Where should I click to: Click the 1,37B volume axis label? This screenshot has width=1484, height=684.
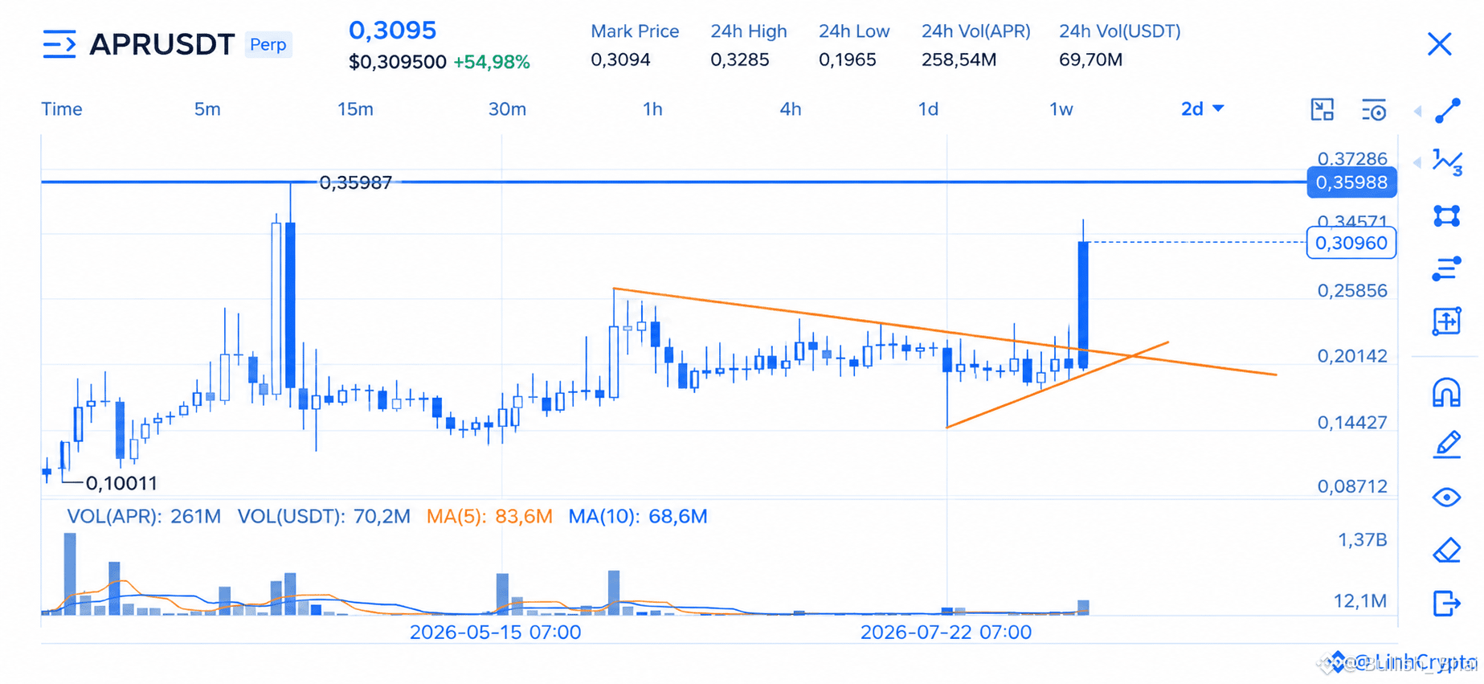tap(1362, 539)
